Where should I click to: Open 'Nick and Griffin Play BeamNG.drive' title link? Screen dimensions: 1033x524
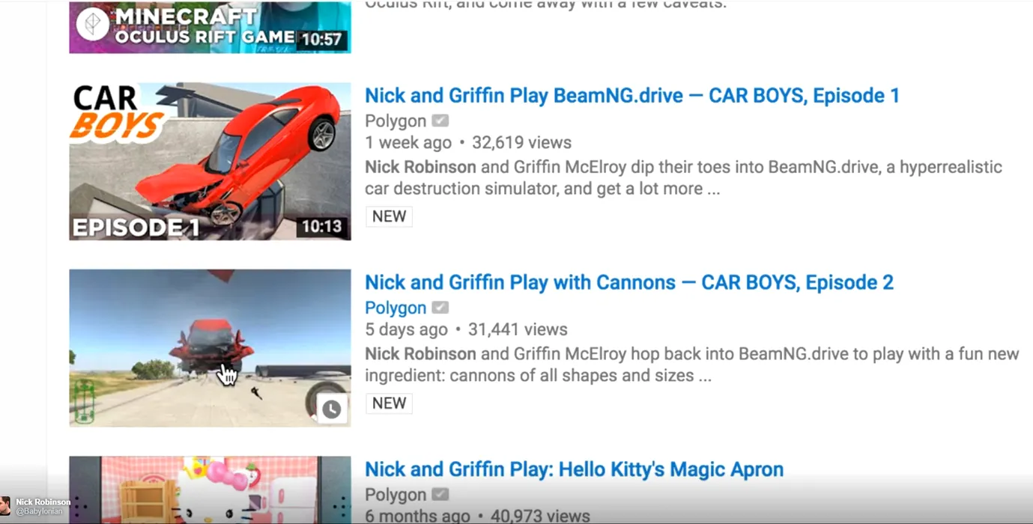tap(632, 96)
